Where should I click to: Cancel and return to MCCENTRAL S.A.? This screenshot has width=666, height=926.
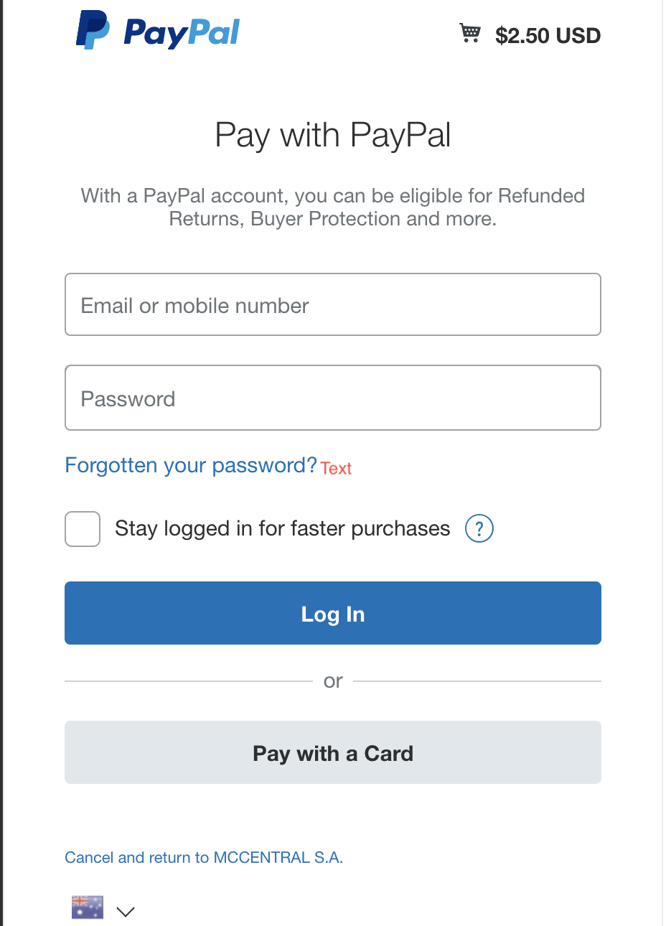coord(204,857)
